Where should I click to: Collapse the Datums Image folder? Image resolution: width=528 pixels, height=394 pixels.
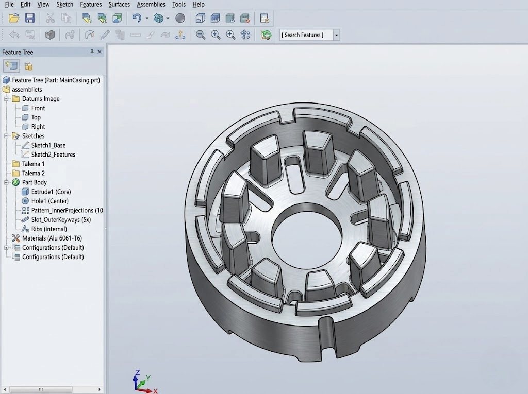[x=7, y=99]
